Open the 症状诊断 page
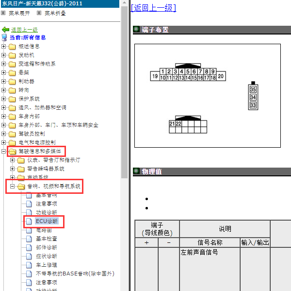291x291 pixels. [47, 256]
